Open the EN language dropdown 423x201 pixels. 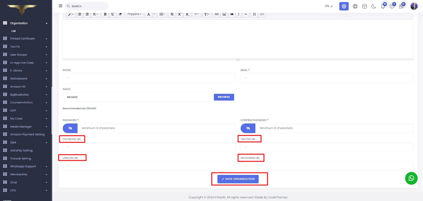[329, 6]
